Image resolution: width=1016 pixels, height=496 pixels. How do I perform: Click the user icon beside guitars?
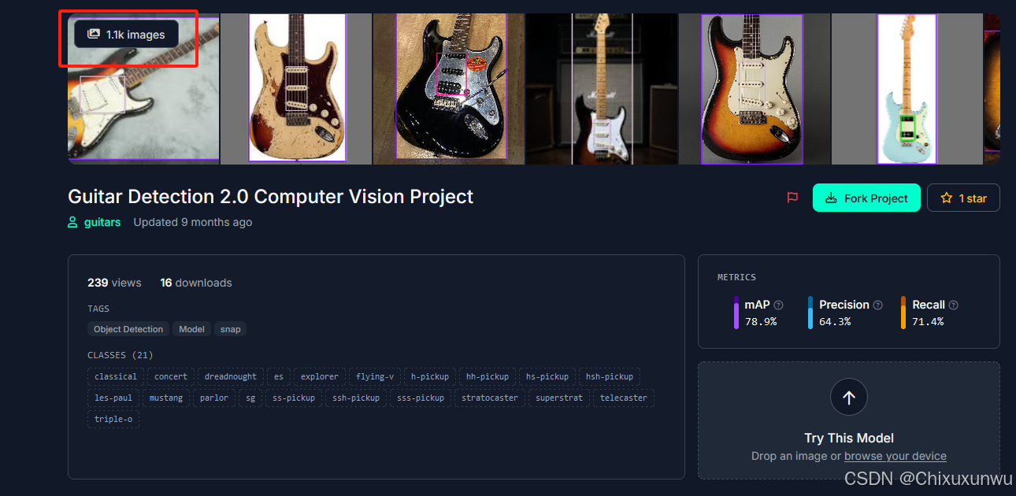[x=73, y=222]
